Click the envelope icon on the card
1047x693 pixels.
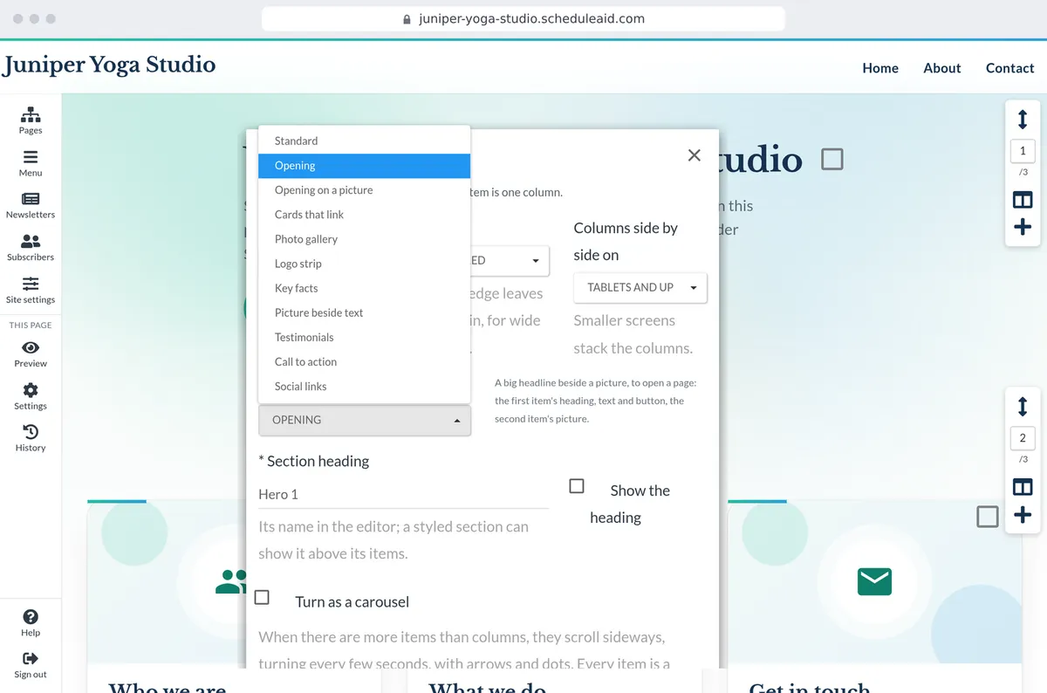(874, 581)
